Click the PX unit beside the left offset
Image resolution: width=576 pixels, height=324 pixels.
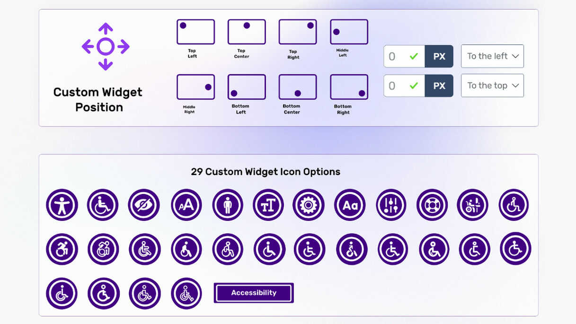[x=439, y=56]
